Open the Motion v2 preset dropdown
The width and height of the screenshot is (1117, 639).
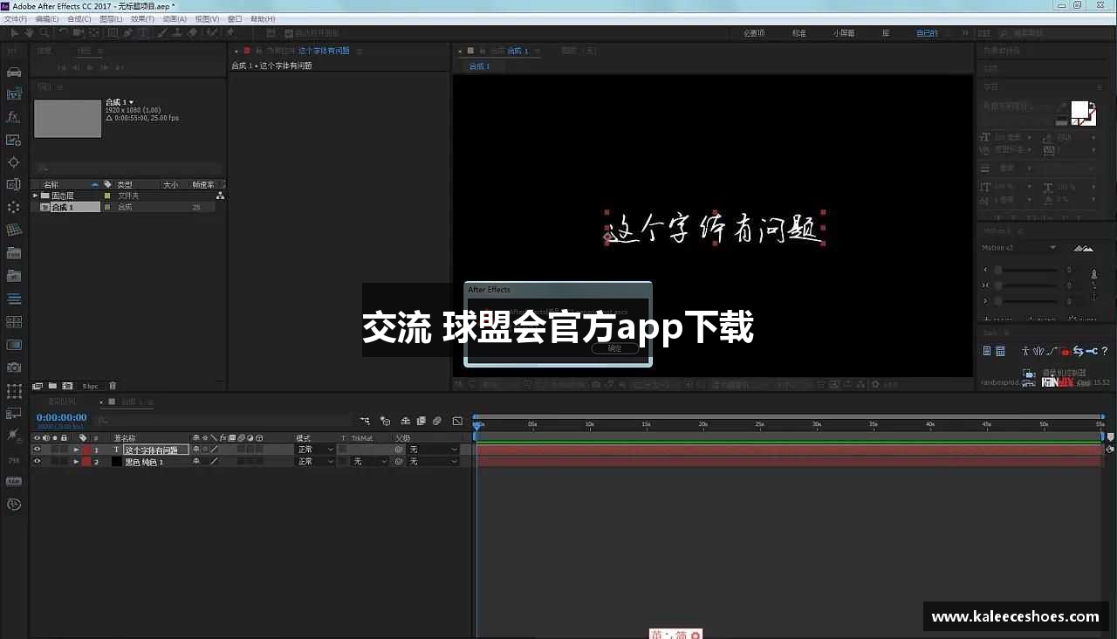point(1019,248)
